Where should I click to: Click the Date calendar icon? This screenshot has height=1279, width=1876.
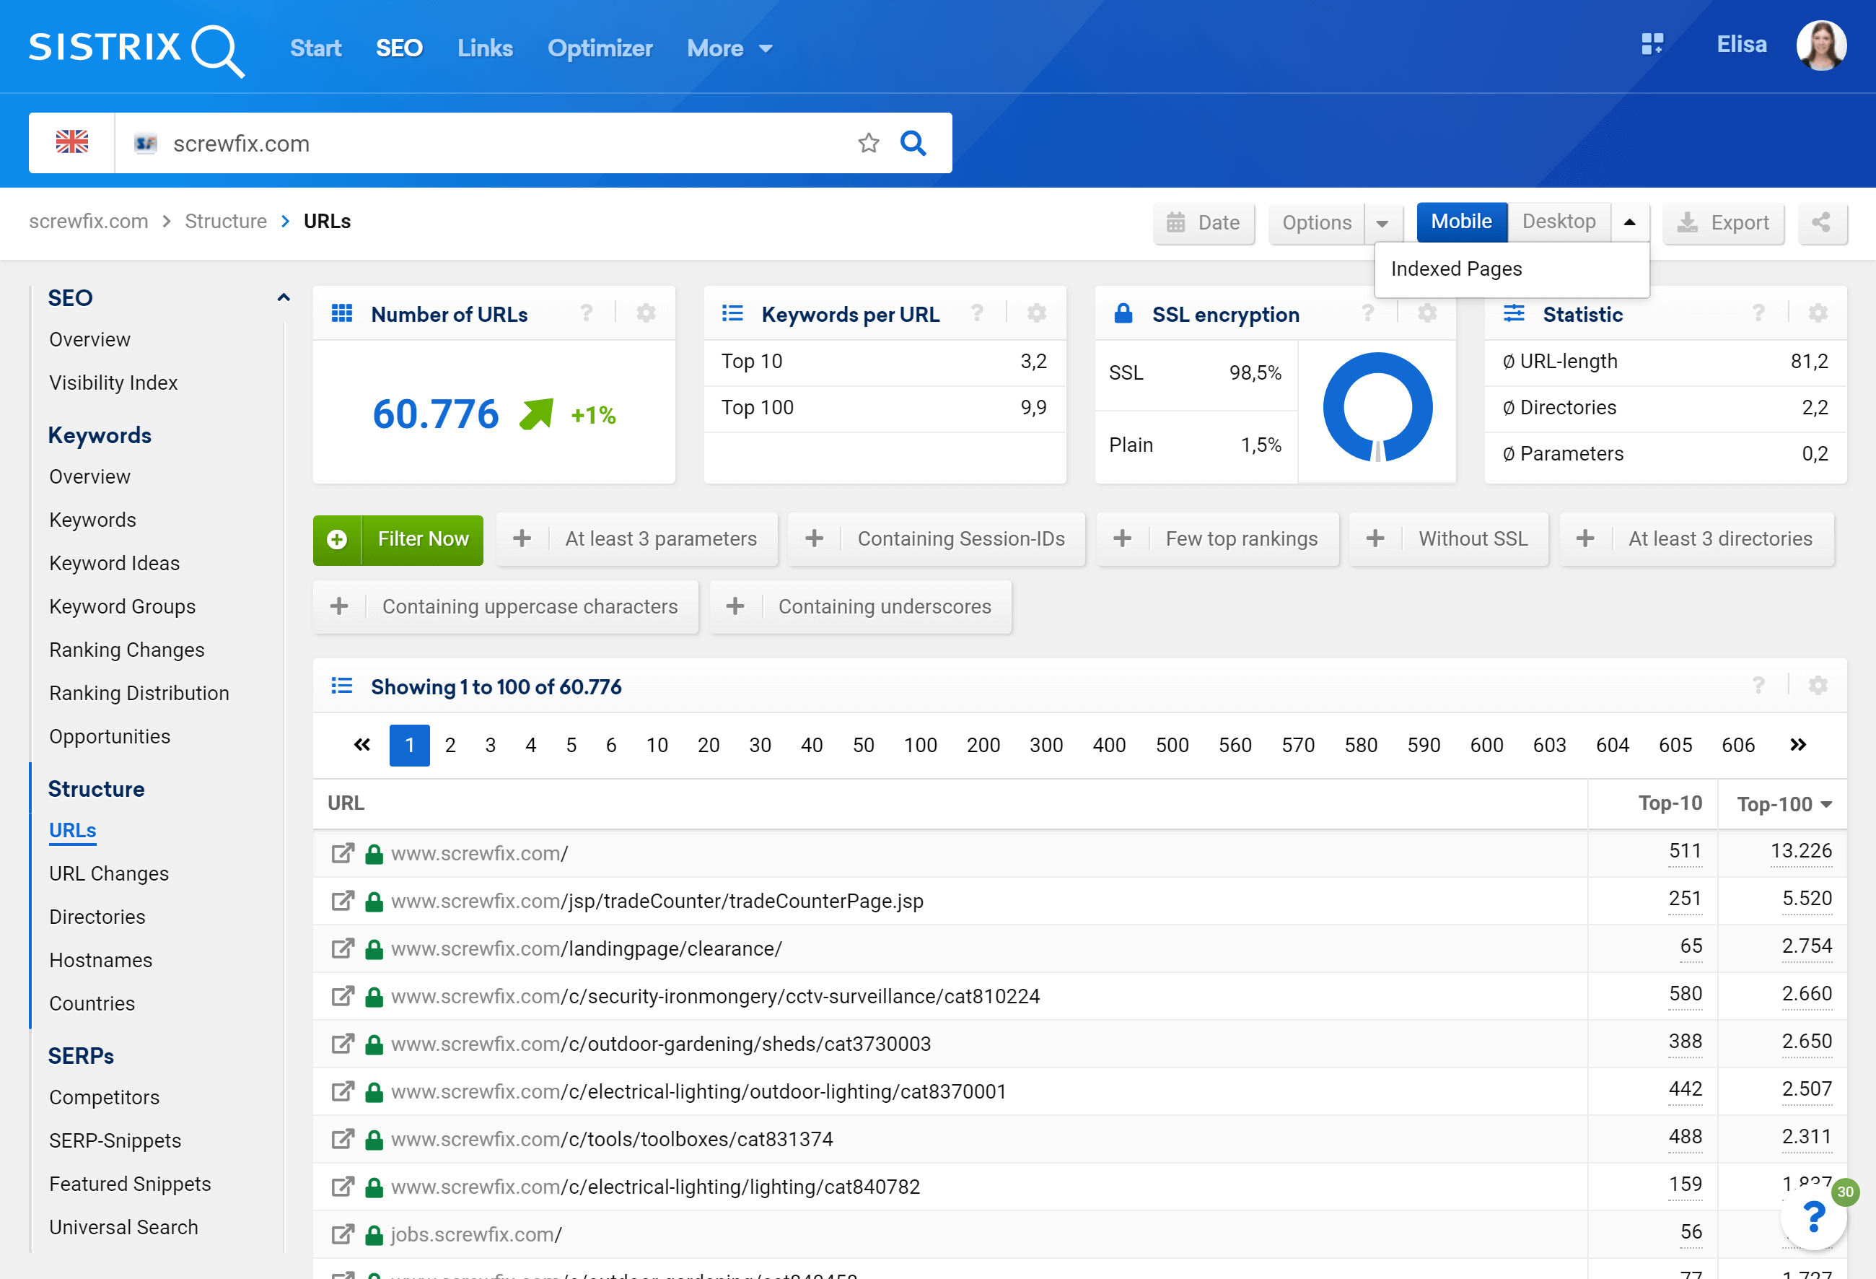(1177, 223)
